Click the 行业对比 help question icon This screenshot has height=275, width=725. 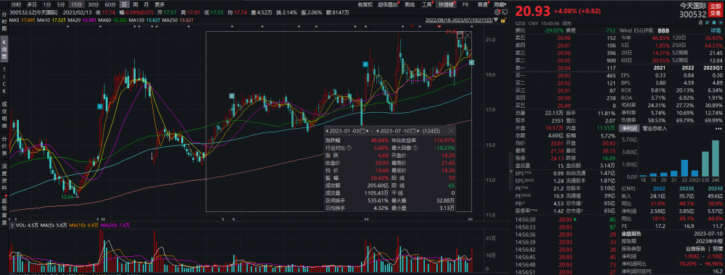pyautogui.click(x=349, y=148)
